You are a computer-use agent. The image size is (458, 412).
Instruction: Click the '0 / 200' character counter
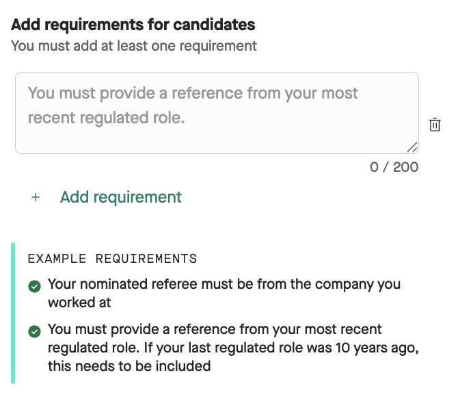pos(394,167)
